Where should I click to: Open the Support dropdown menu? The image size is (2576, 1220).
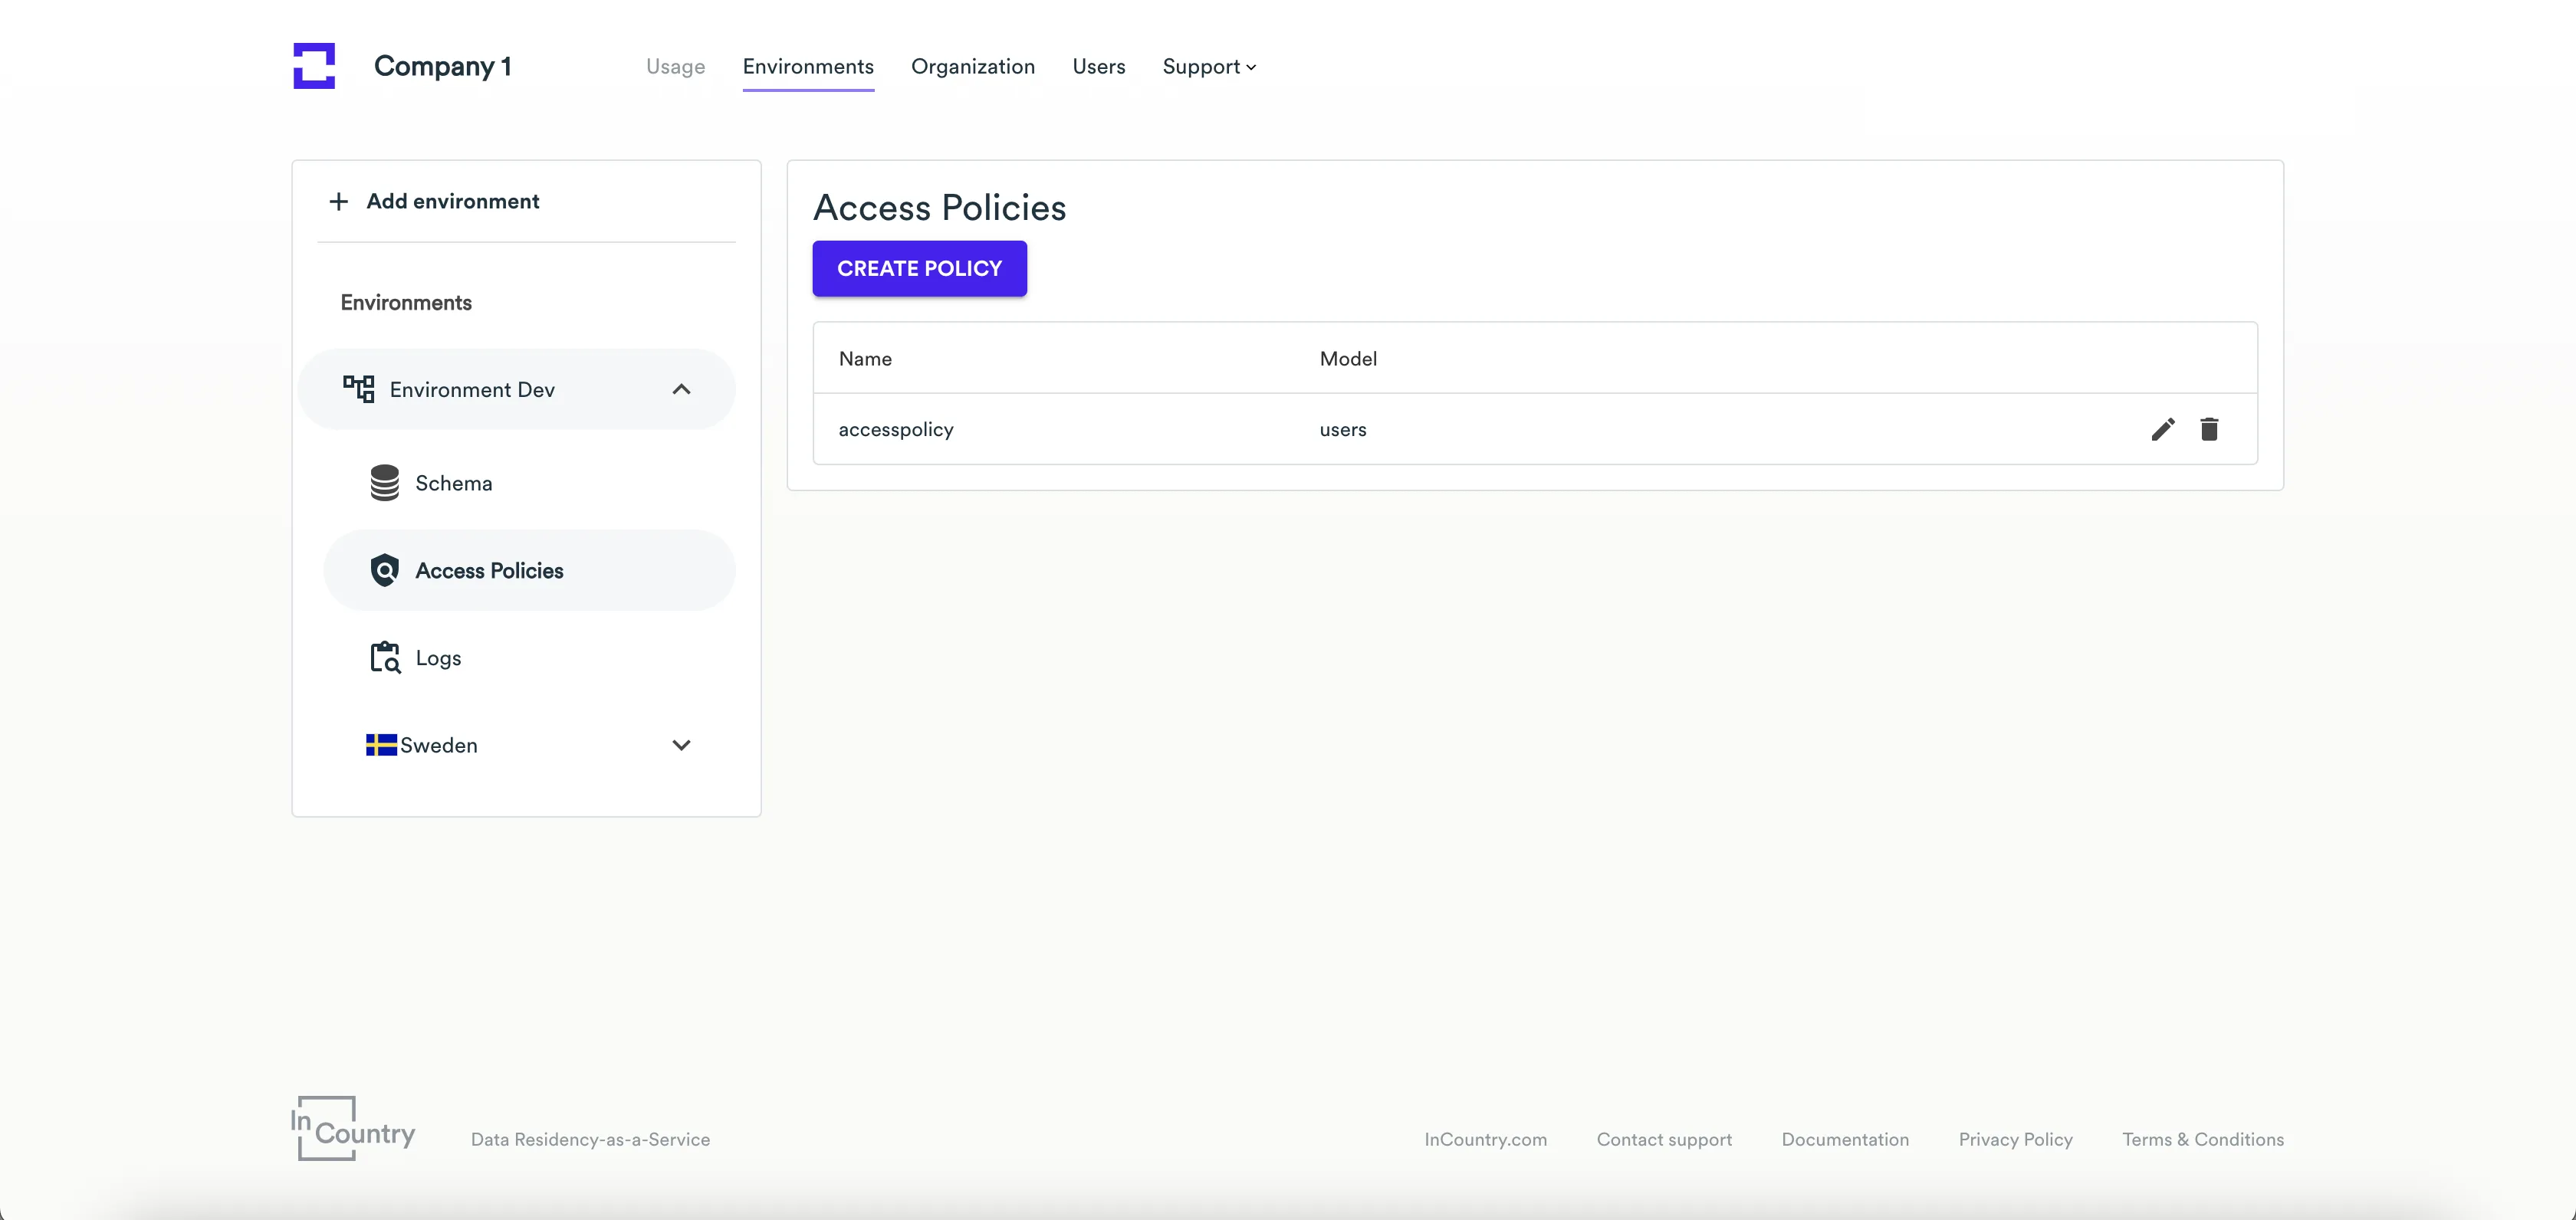[x=1208, y=67]
